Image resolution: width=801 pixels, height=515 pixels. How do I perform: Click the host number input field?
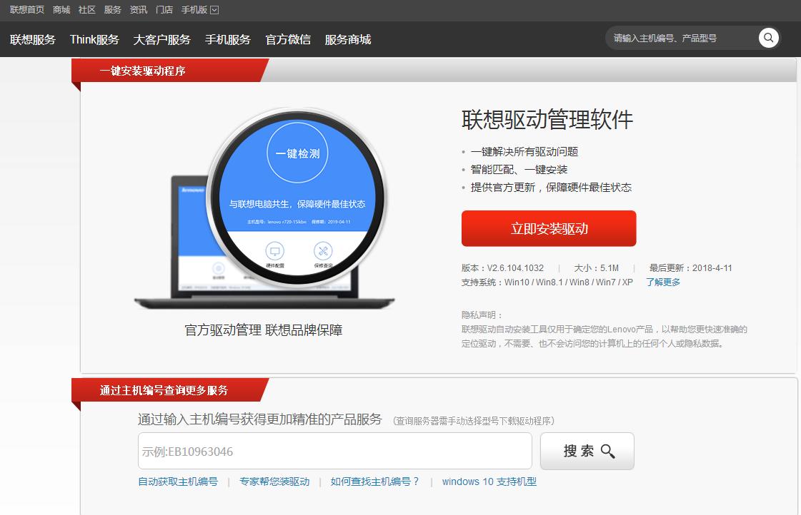334,450
